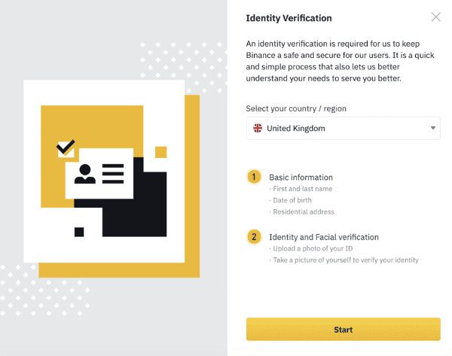Image resolution: width=452 pixels, height=356 pixels.
Task: Click the dropdown arrow beside United Kingdom
Action: (x=432, y=128)
